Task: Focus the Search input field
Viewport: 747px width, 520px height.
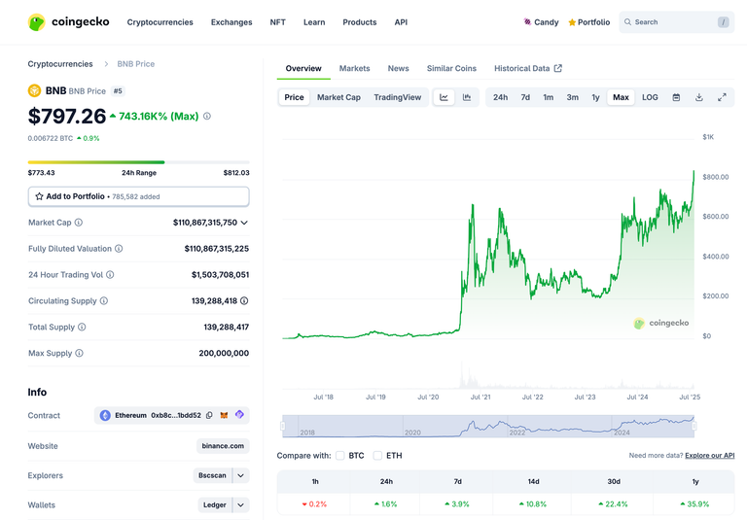Action: point(677,22)
